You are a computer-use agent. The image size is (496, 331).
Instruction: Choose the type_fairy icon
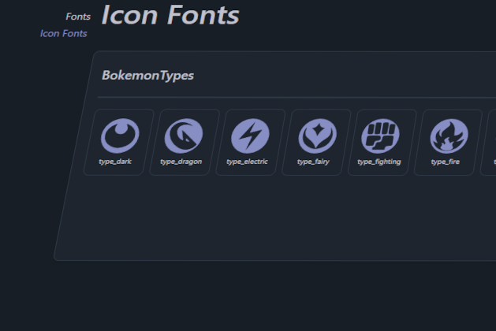coord(317,136)
